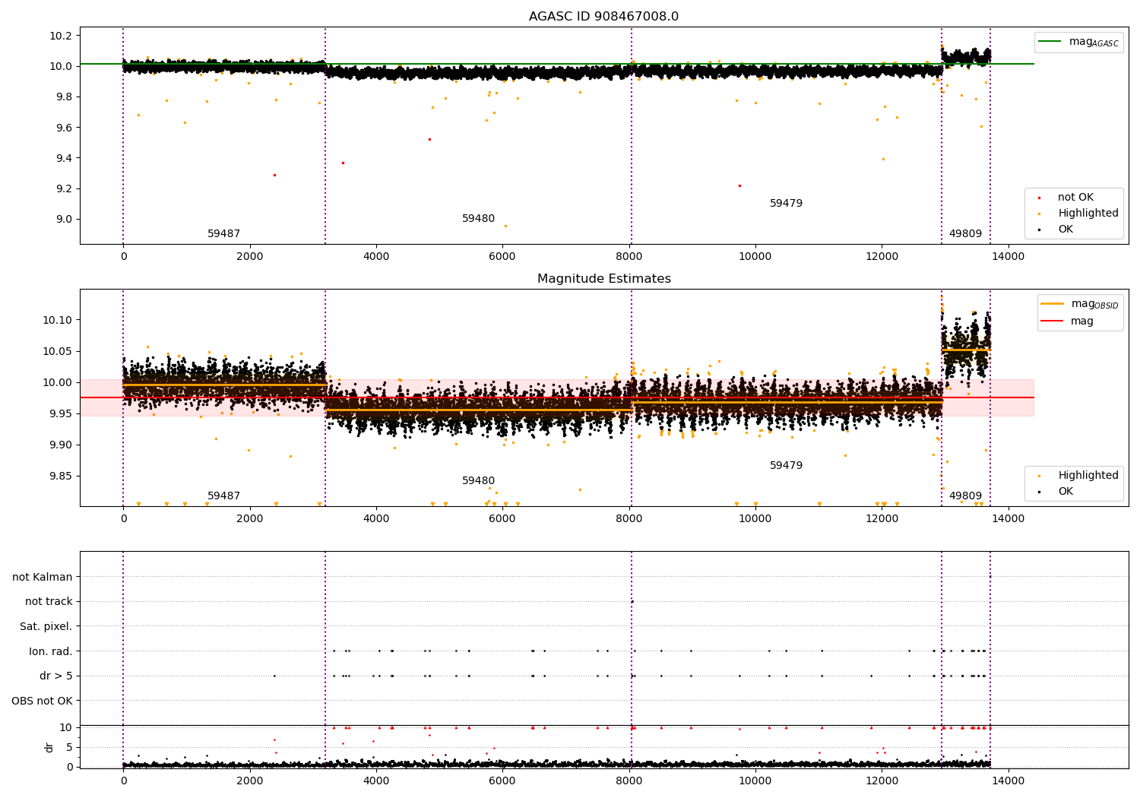Click OBSID label 49809 in the top plot
1140x798 pixels.
[965, 234]
